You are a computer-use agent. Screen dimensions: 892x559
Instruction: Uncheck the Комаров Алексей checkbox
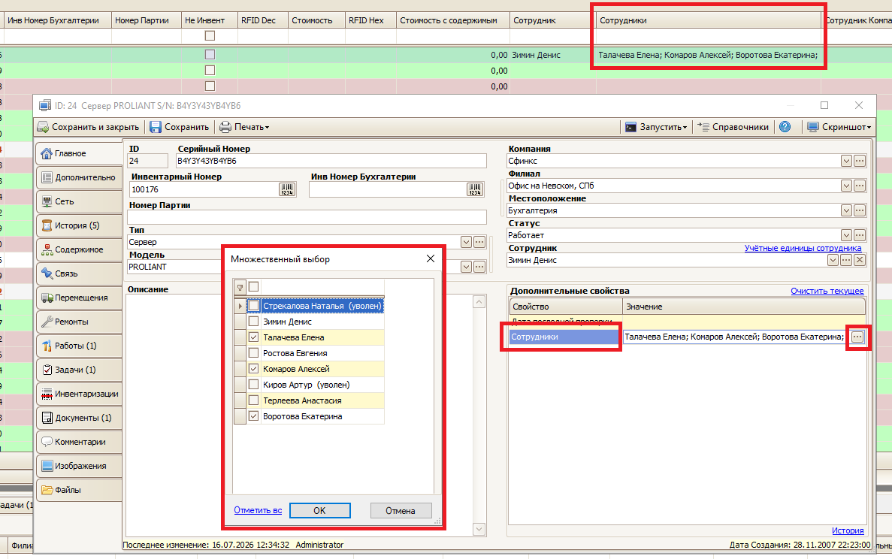point(254,368)
